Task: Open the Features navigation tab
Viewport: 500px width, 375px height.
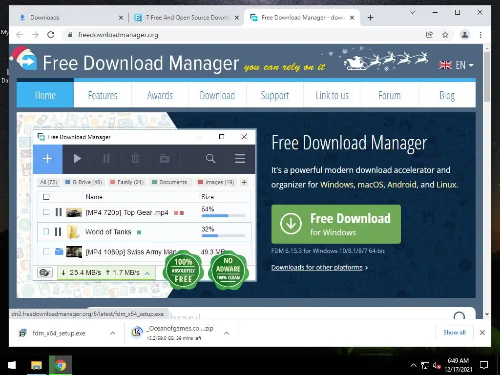Action: tap(103, 95)
